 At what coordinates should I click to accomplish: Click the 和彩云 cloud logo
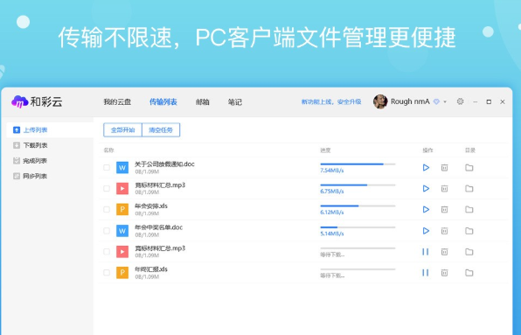click(19, 101)
